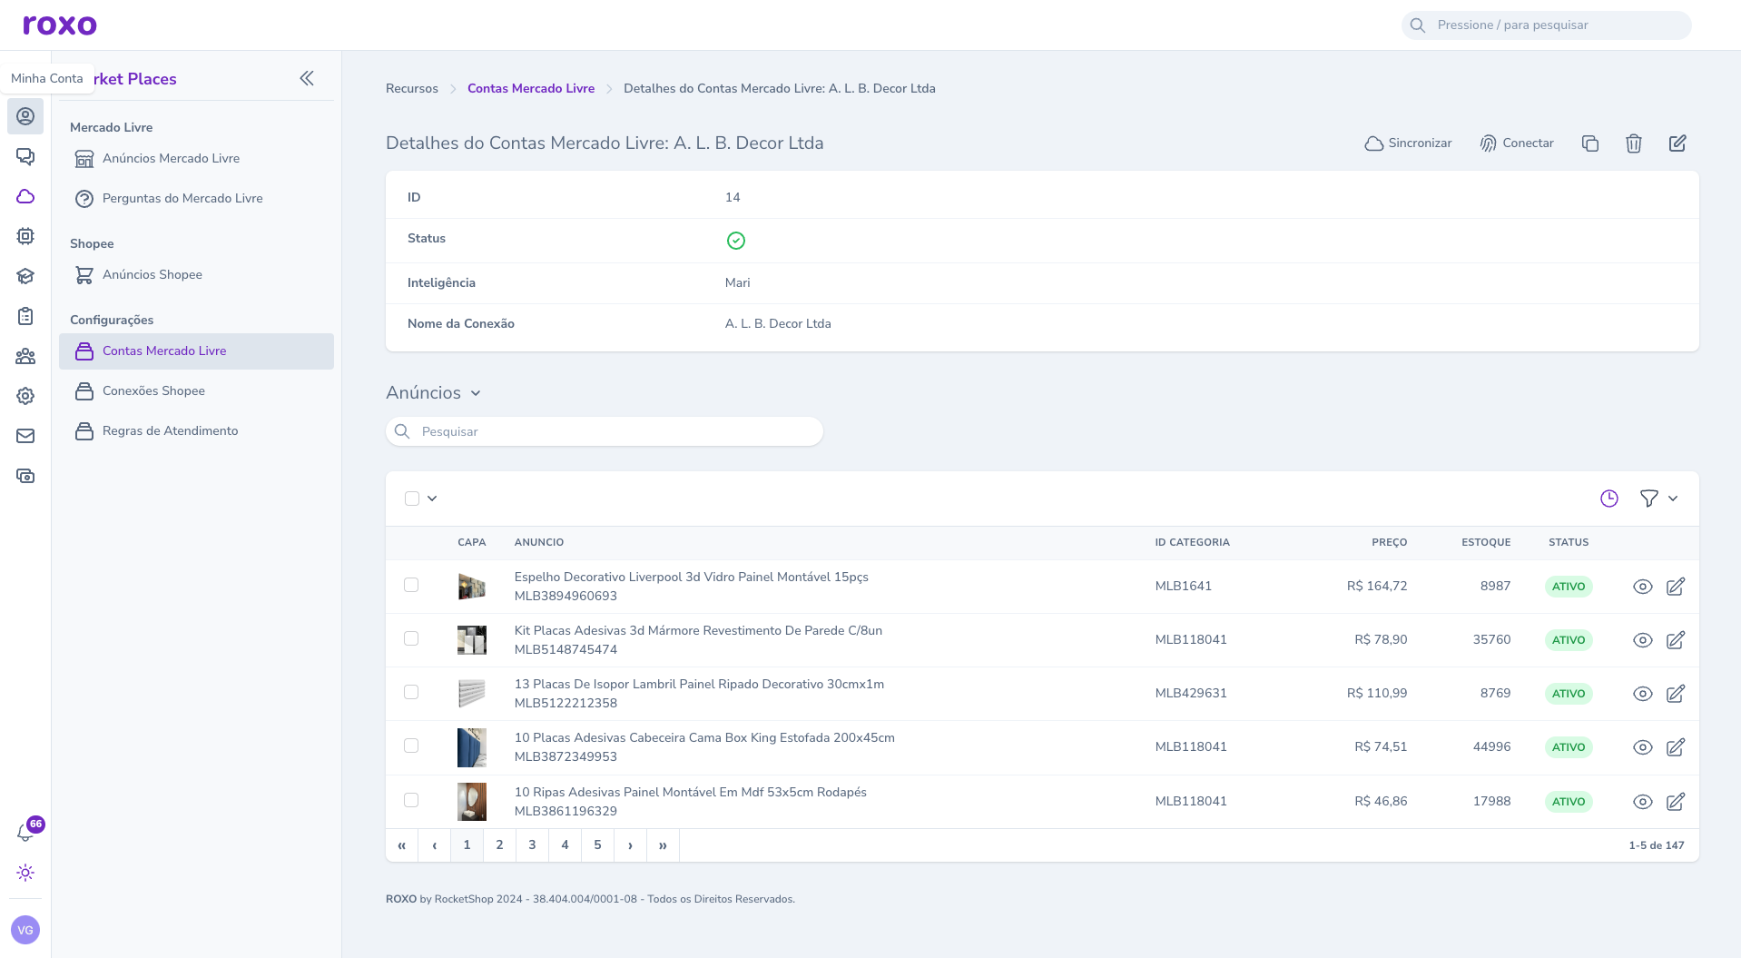The image size is (1741, 958).
Task: Jump to last page double arrow
Action: [x=663, y=845]
